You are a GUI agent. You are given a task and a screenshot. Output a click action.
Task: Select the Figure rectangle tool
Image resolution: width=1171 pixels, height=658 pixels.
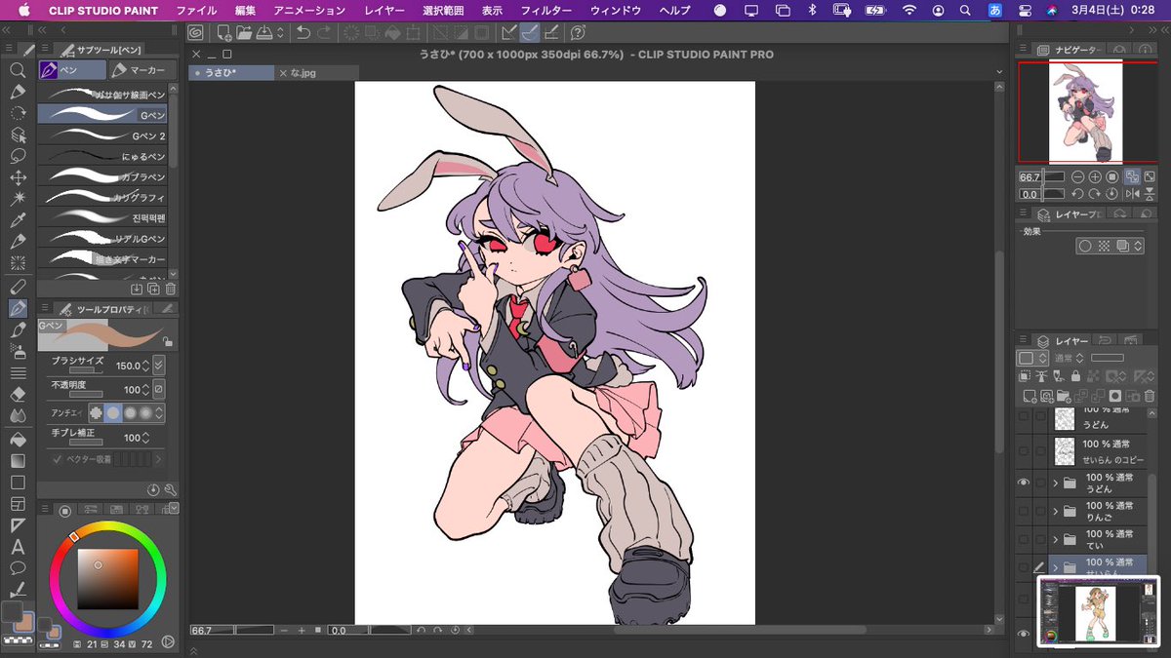(x=18, y=482)
